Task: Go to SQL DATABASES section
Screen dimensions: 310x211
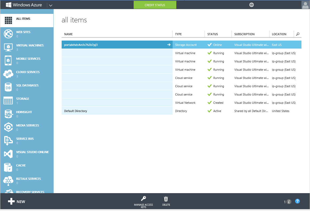Action: pos(27,85)
